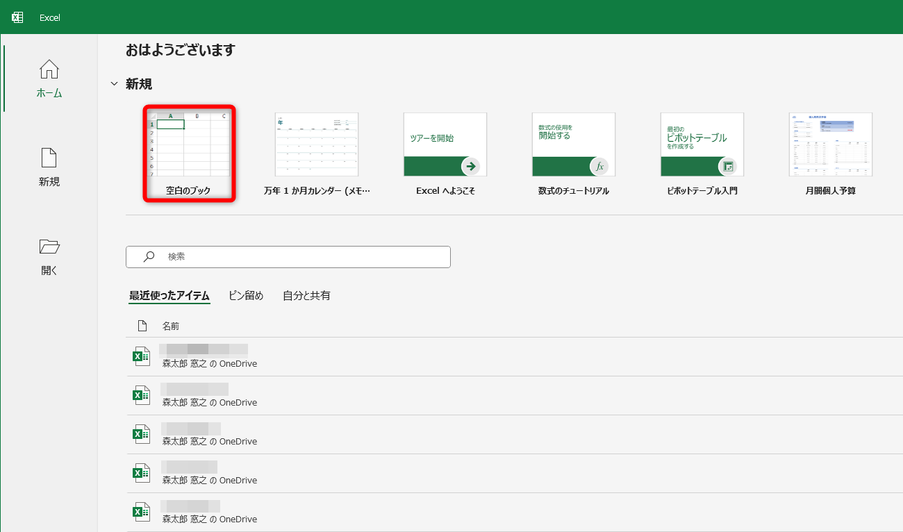Switch to the ピン留め tab

[x=246, y=295]
